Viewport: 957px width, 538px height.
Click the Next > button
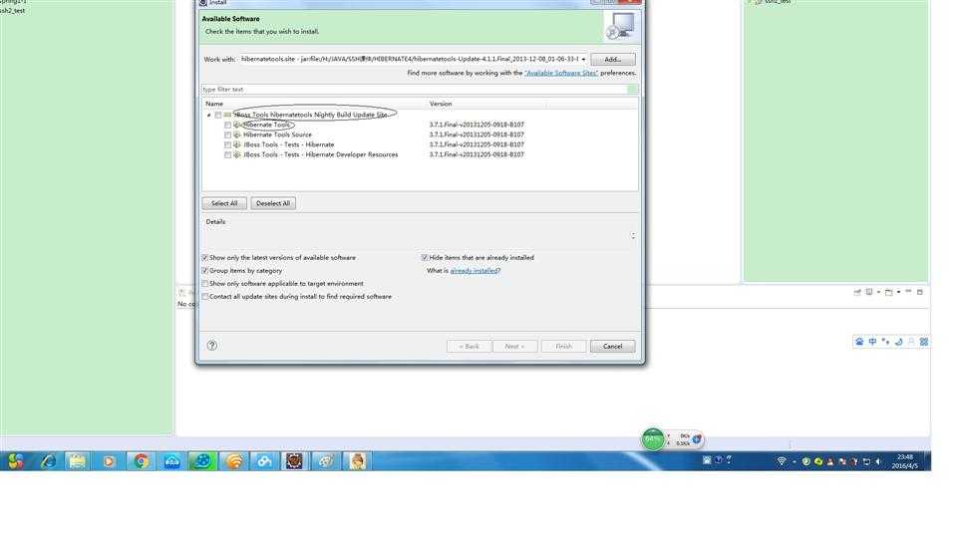pos(514,346)
